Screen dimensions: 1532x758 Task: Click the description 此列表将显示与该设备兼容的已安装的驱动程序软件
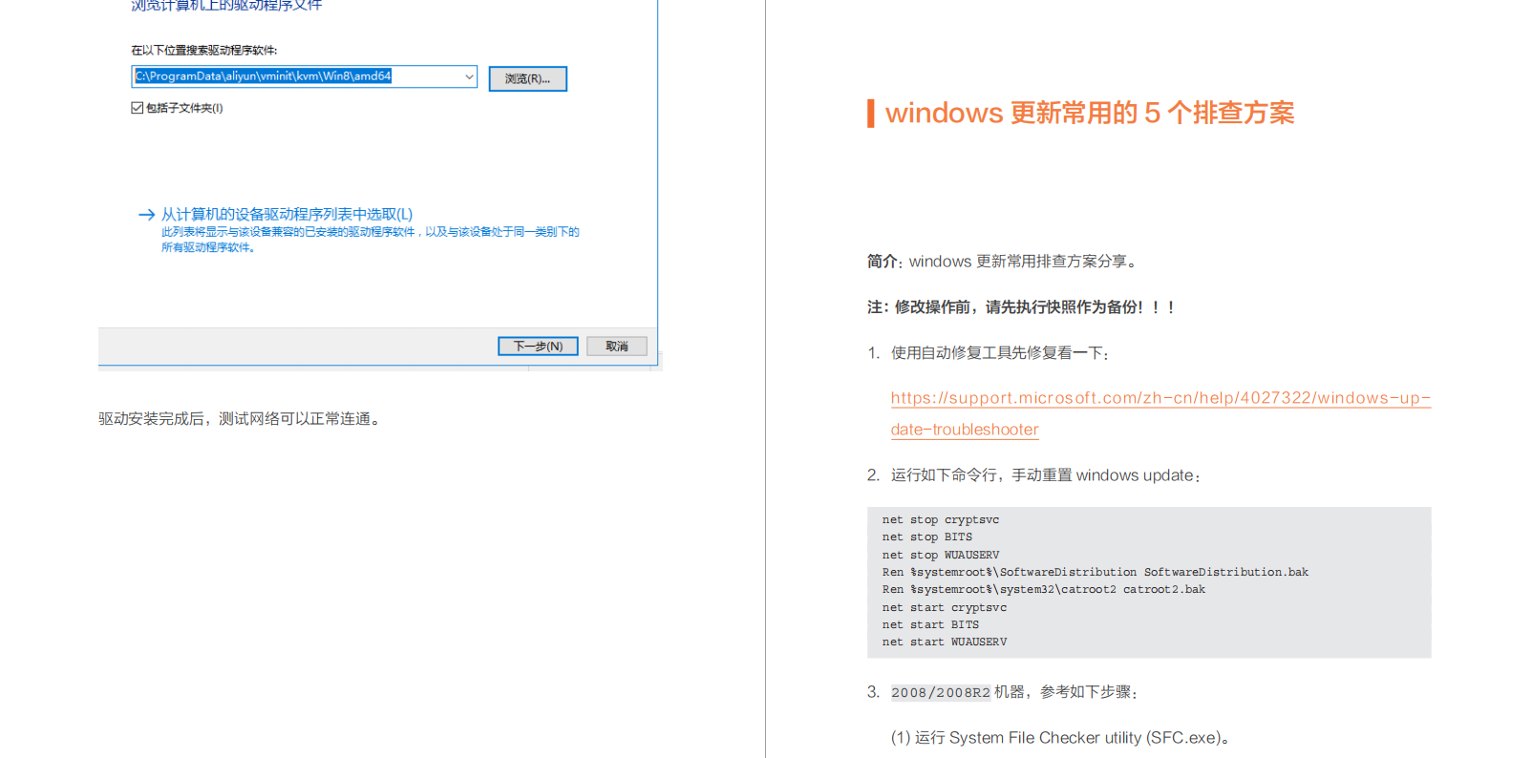tap(371, 239)
